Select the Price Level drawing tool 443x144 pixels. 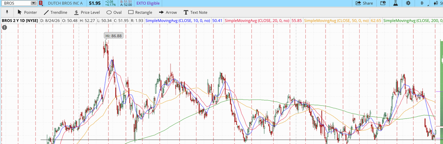pos(87,12)
